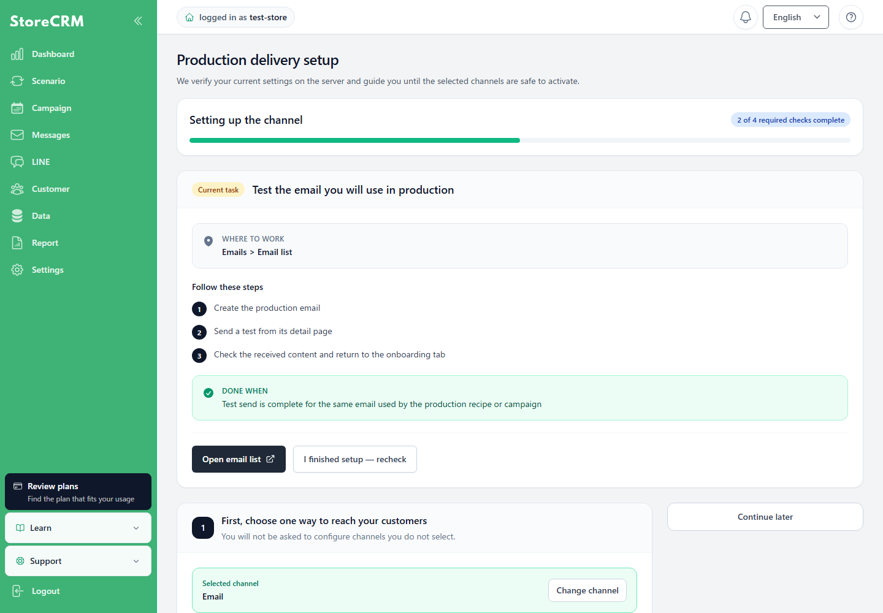883x613 pixels.
Task: Click the Data database icon
Action: pos(17,216)
